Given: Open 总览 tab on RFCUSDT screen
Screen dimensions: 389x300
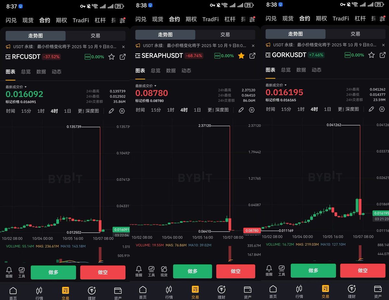Looking at the screenshot, I should click(26, 72).
